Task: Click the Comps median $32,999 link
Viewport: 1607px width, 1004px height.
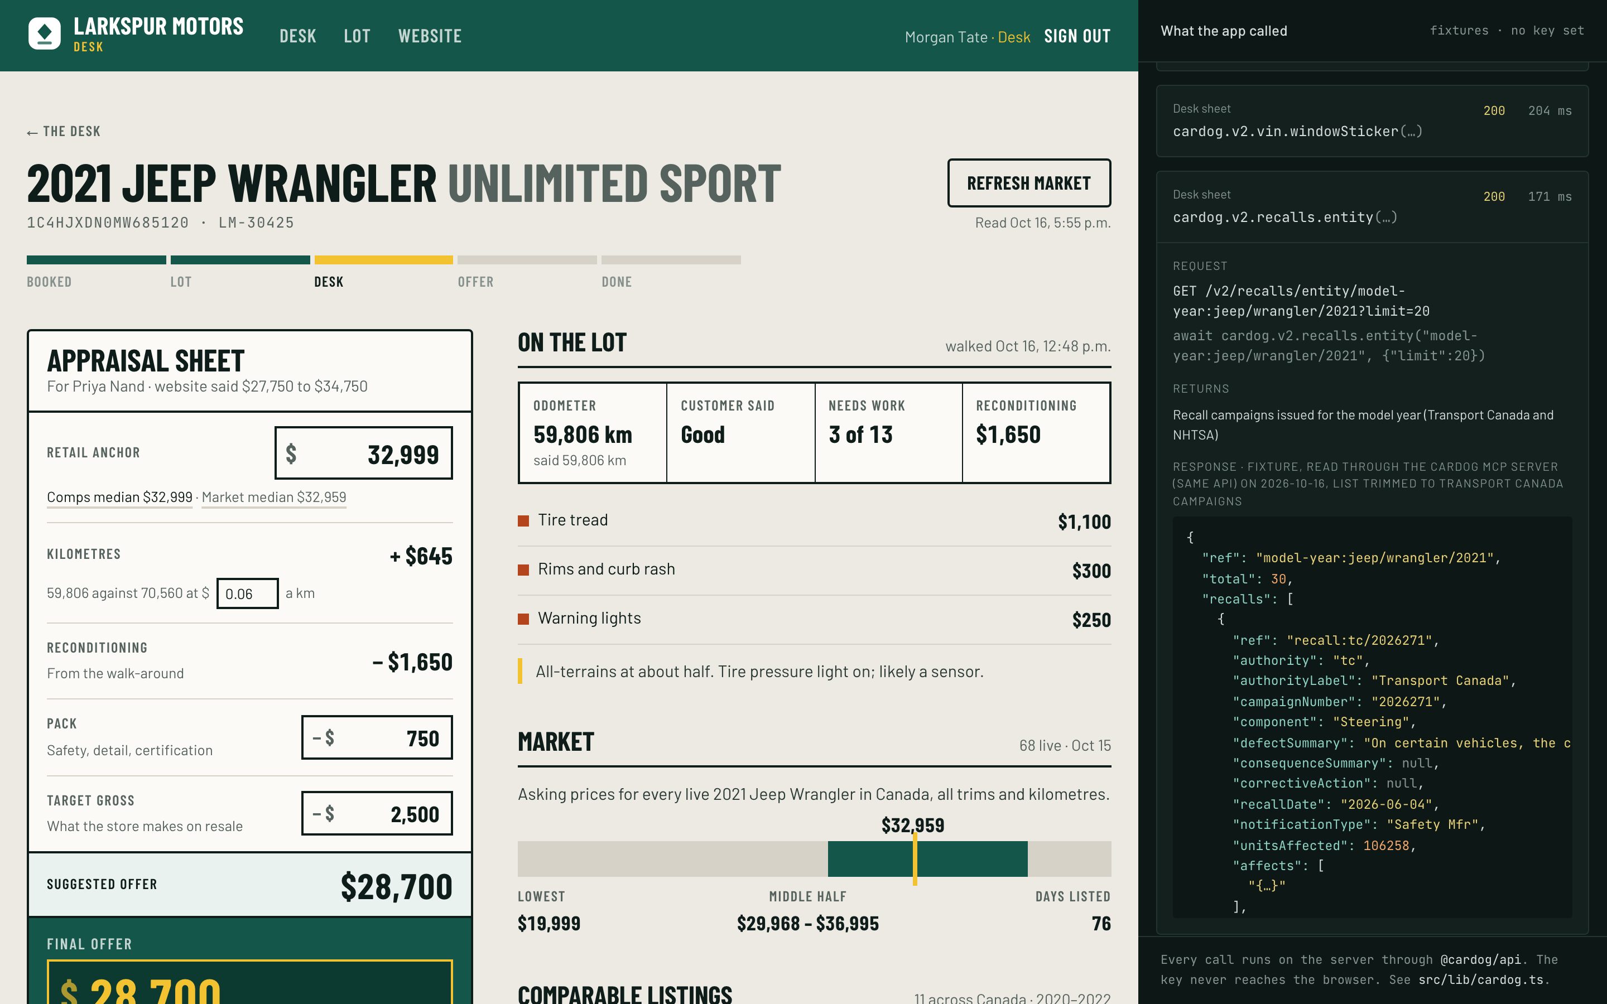Action: click(119, 498)
